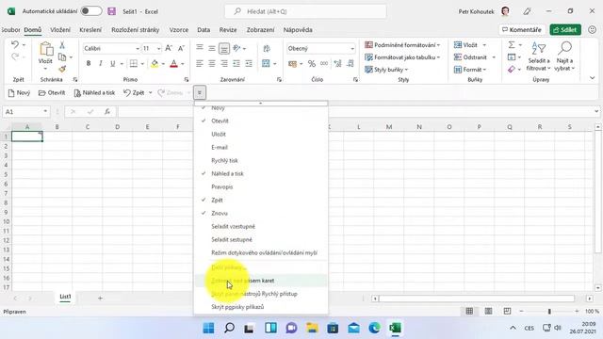Viewport: 603px width, 339px height.
Task: Click the cut scissors icon
Action: click(x=62, y=45)
